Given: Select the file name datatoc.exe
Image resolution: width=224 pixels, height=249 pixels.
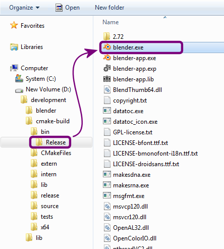Looking at the screenshot, I should click(x=128, y=111).
